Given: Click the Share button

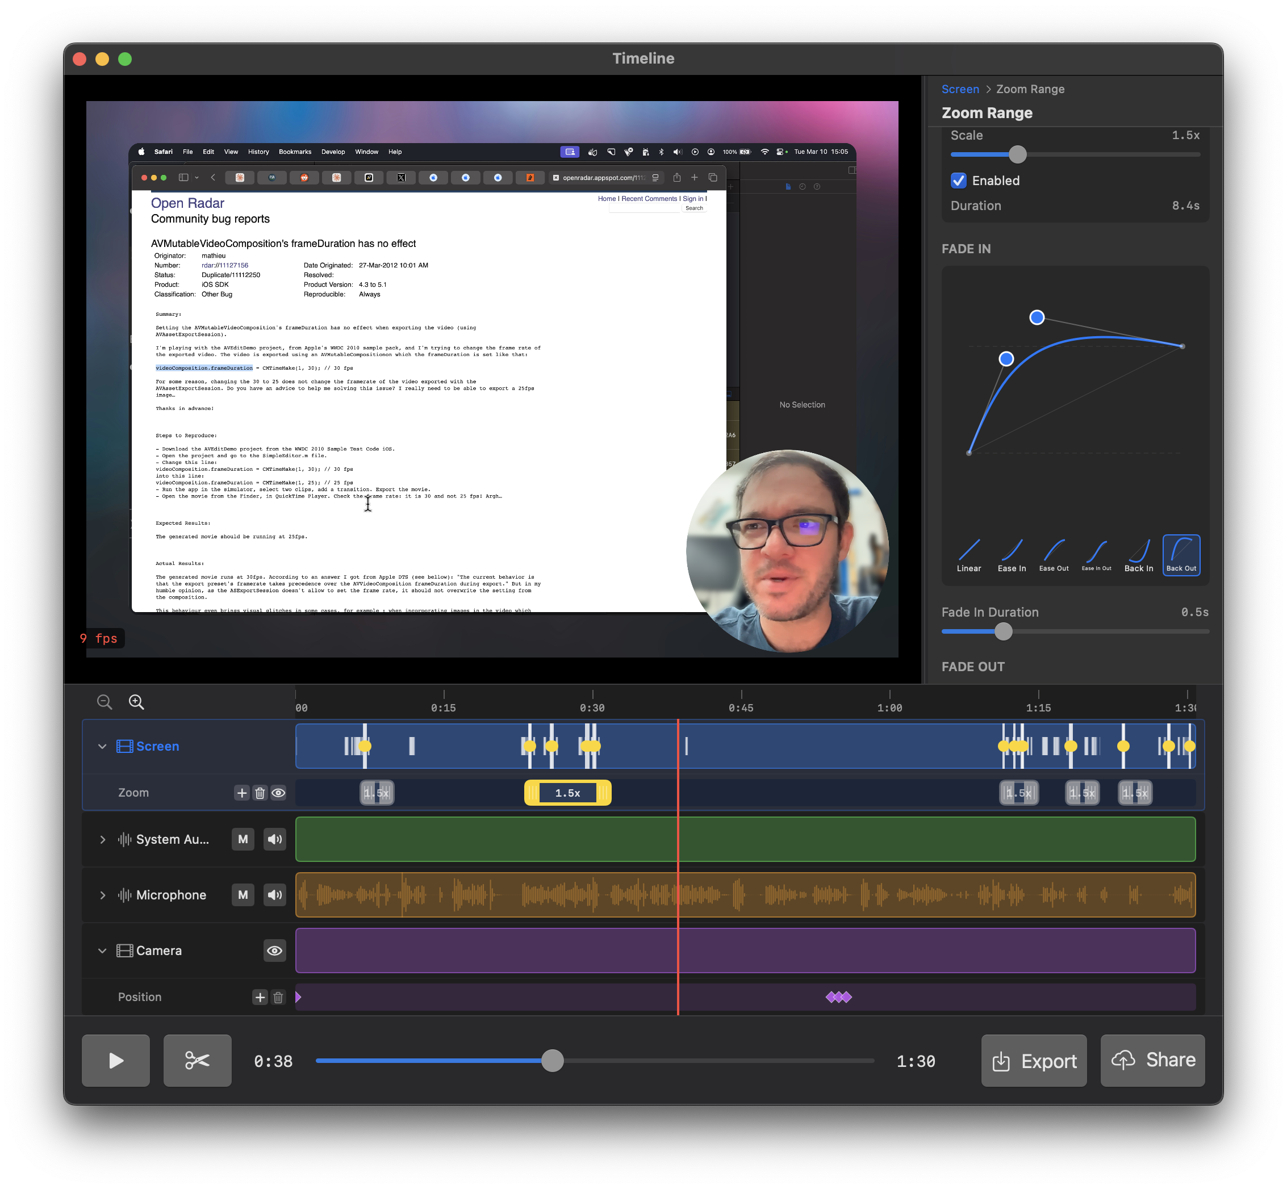Looking at the screenshot, I should [x=1152, y=1060].
